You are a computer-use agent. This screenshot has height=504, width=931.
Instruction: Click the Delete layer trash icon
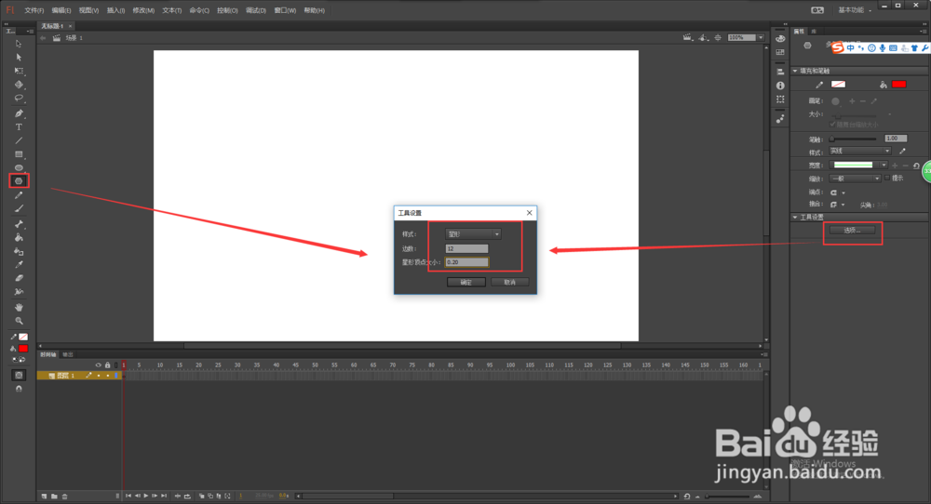click(65, 497)
